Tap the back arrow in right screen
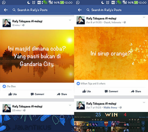 click(x=80, y=10)
